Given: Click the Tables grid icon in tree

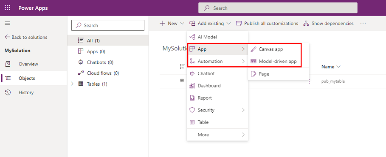Looking at the screenshot, I should click(81, 84).
